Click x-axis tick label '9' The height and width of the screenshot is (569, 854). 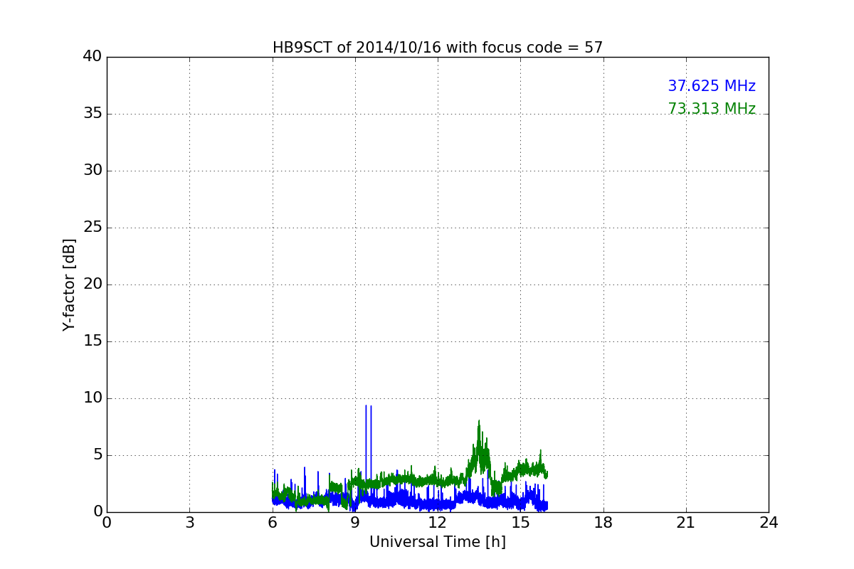point(355,523)
